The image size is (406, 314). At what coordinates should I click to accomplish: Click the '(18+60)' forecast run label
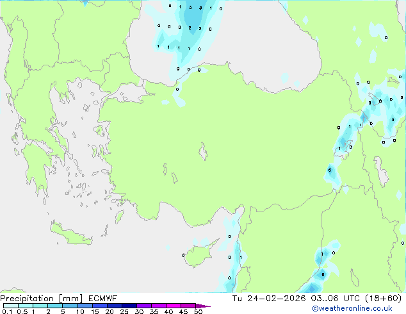(383, 299)
